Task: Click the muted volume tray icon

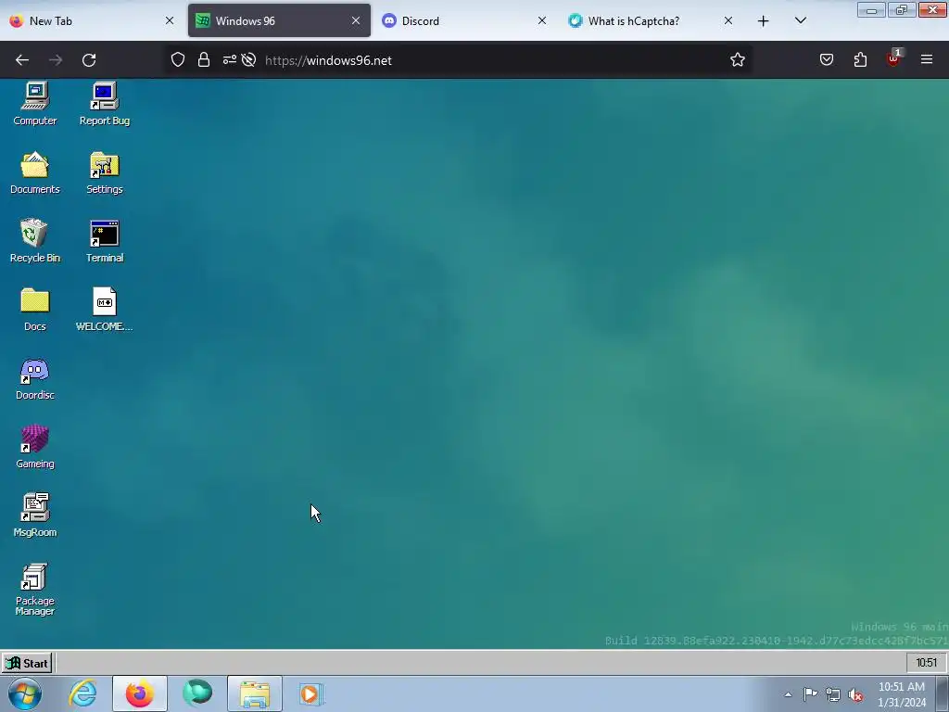Action: tap(855, 694)
